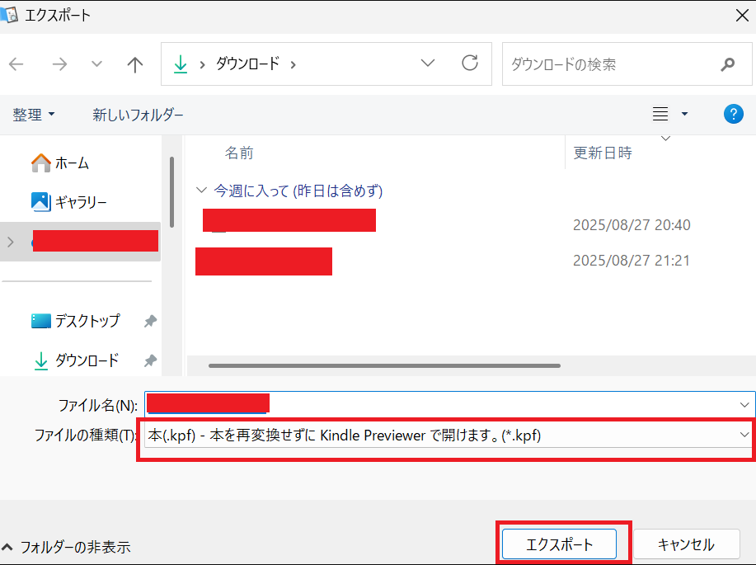Open the ファイルの種類 kpf combo box

448,436
